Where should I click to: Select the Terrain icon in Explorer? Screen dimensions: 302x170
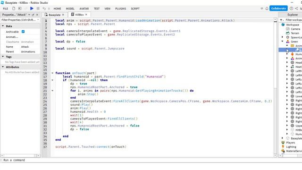tap(288, 33)
